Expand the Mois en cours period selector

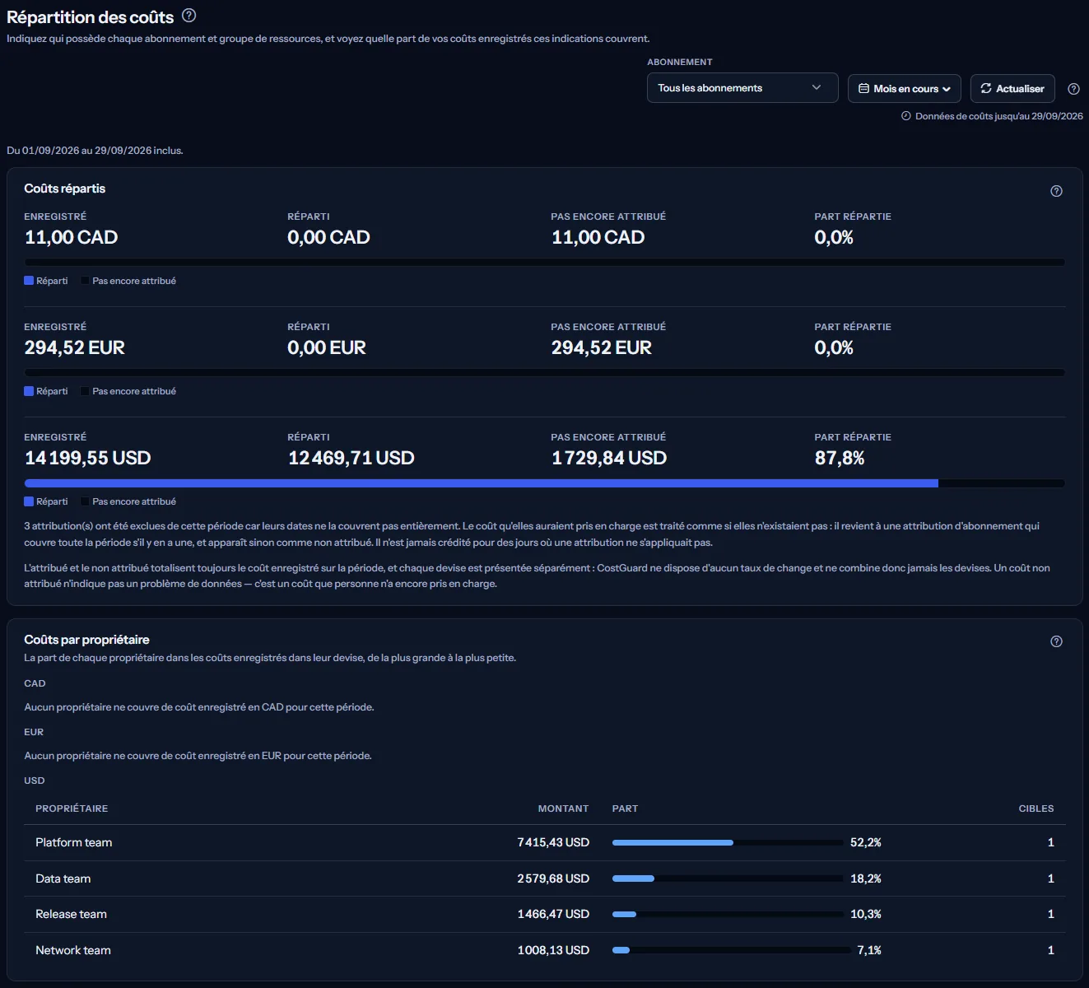[905, 88]
